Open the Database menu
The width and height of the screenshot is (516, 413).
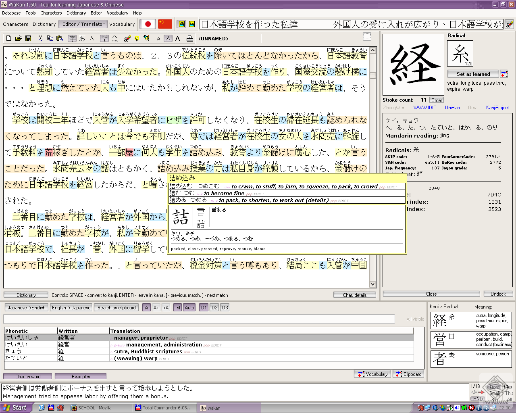(x=11, y=13)
